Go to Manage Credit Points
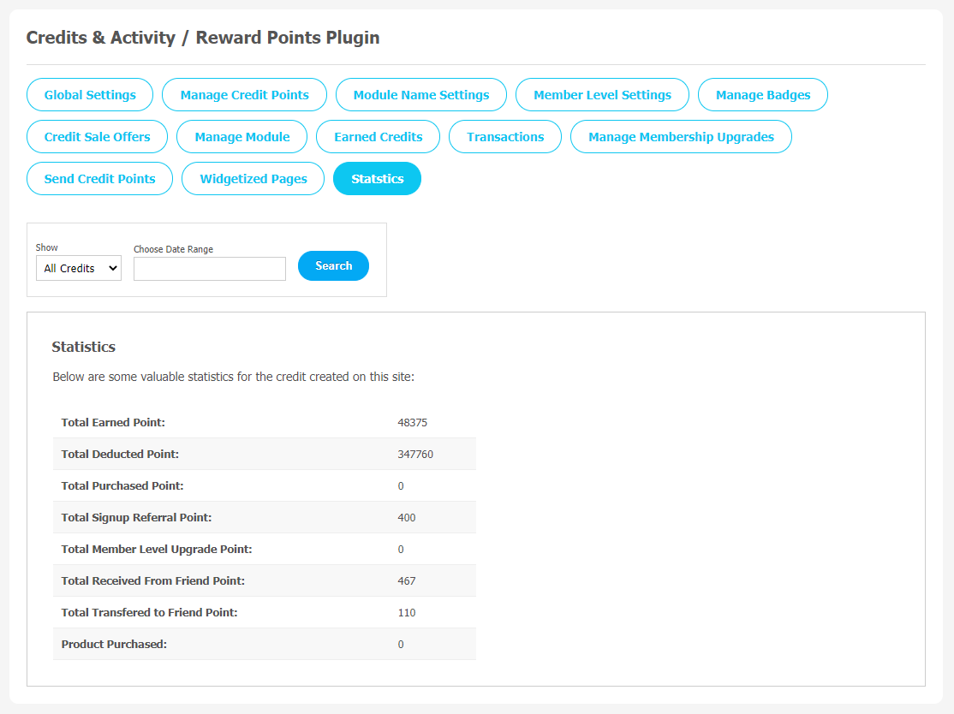Screen dimensions: 954x714 pyautogui.click(x=245, y=95)
